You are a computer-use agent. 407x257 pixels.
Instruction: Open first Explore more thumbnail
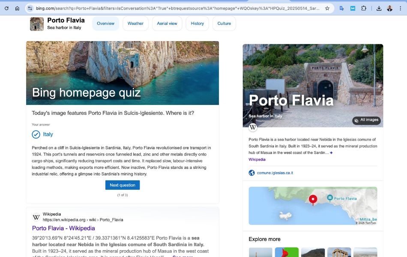260,252
